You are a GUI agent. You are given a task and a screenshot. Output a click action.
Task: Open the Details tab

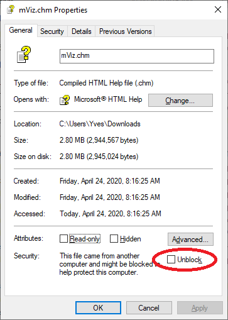point(82,31)
